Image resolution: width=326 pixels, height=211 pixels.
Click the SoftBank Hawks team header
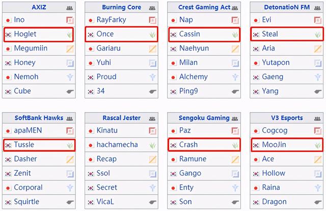coord(39,118)
